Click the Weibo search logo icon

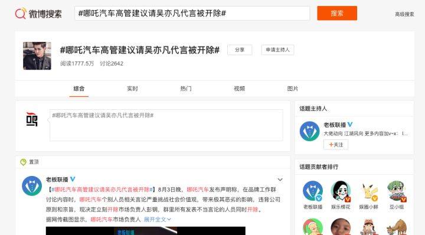(x=21, y=13)
